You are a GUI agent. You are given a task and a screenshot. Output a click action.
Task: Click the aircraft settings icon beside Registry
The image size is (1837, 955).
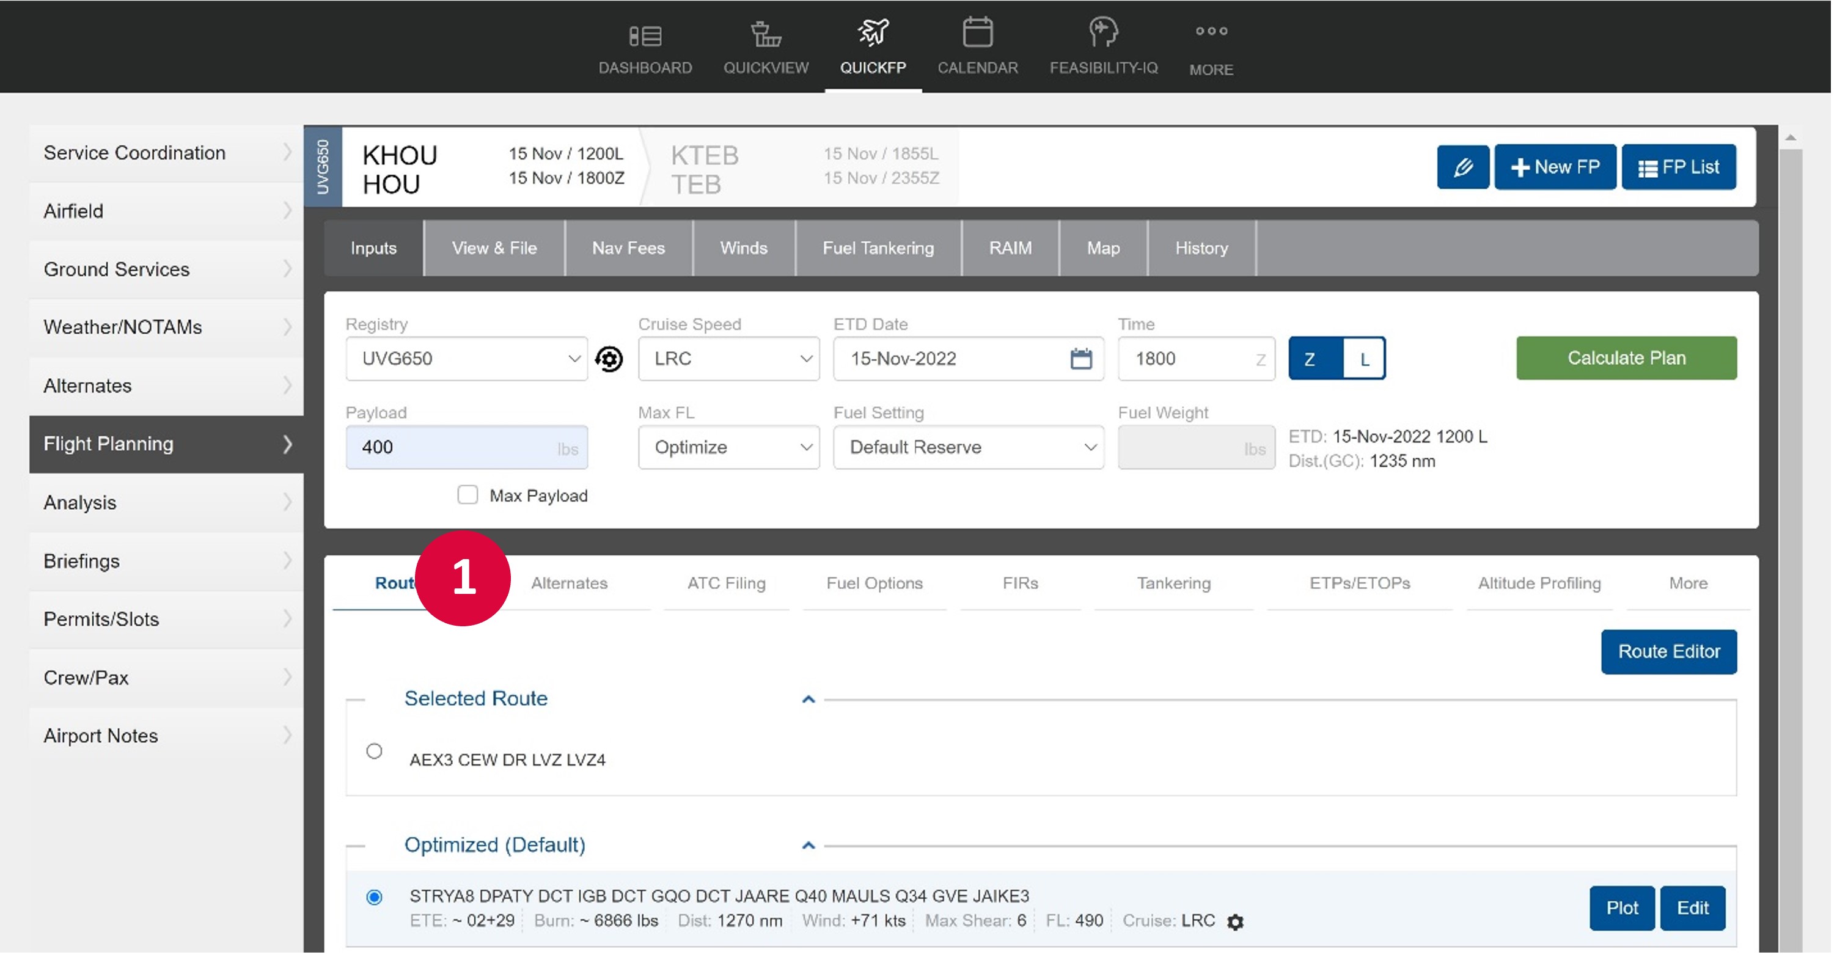click(x=609, y=359)
